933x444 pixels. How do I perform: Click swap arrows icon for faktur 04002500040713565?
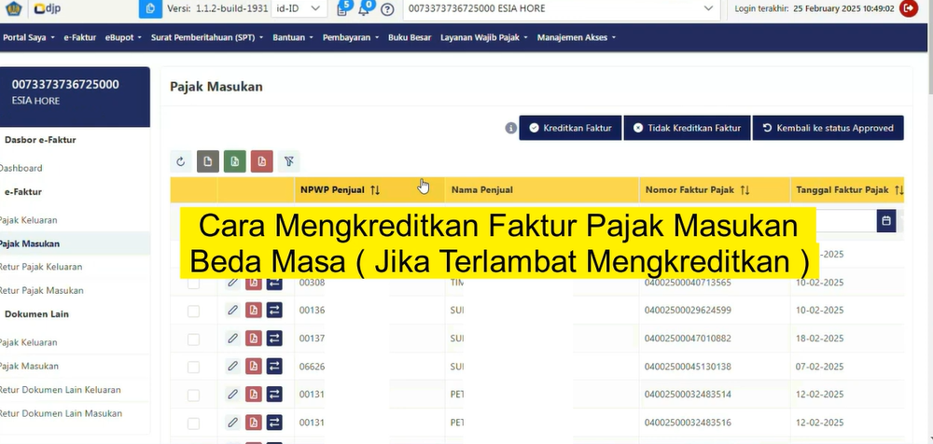pyautogui.click(x=274, y=282)
